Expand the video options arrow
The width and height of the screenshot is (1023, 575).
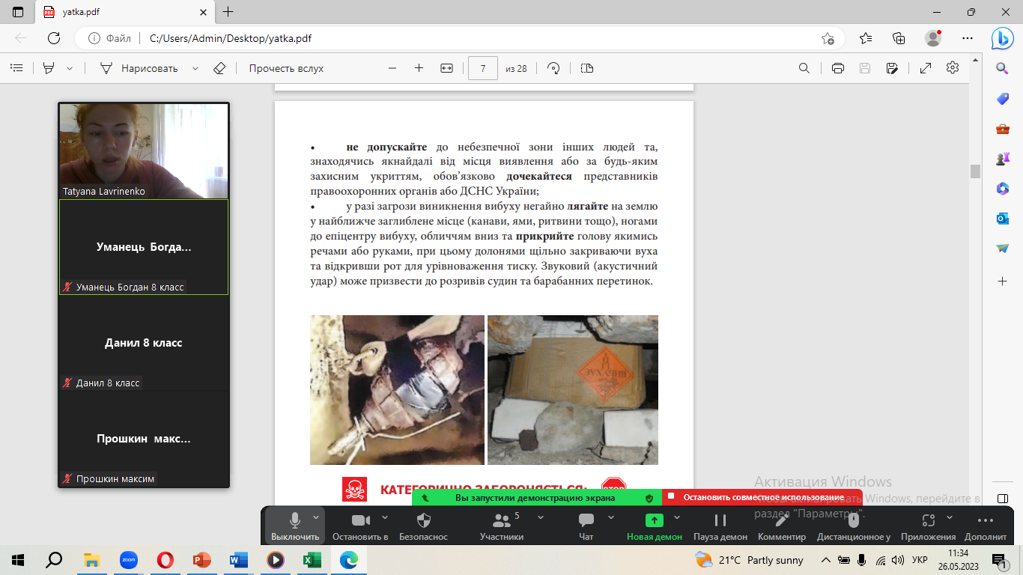385,517
